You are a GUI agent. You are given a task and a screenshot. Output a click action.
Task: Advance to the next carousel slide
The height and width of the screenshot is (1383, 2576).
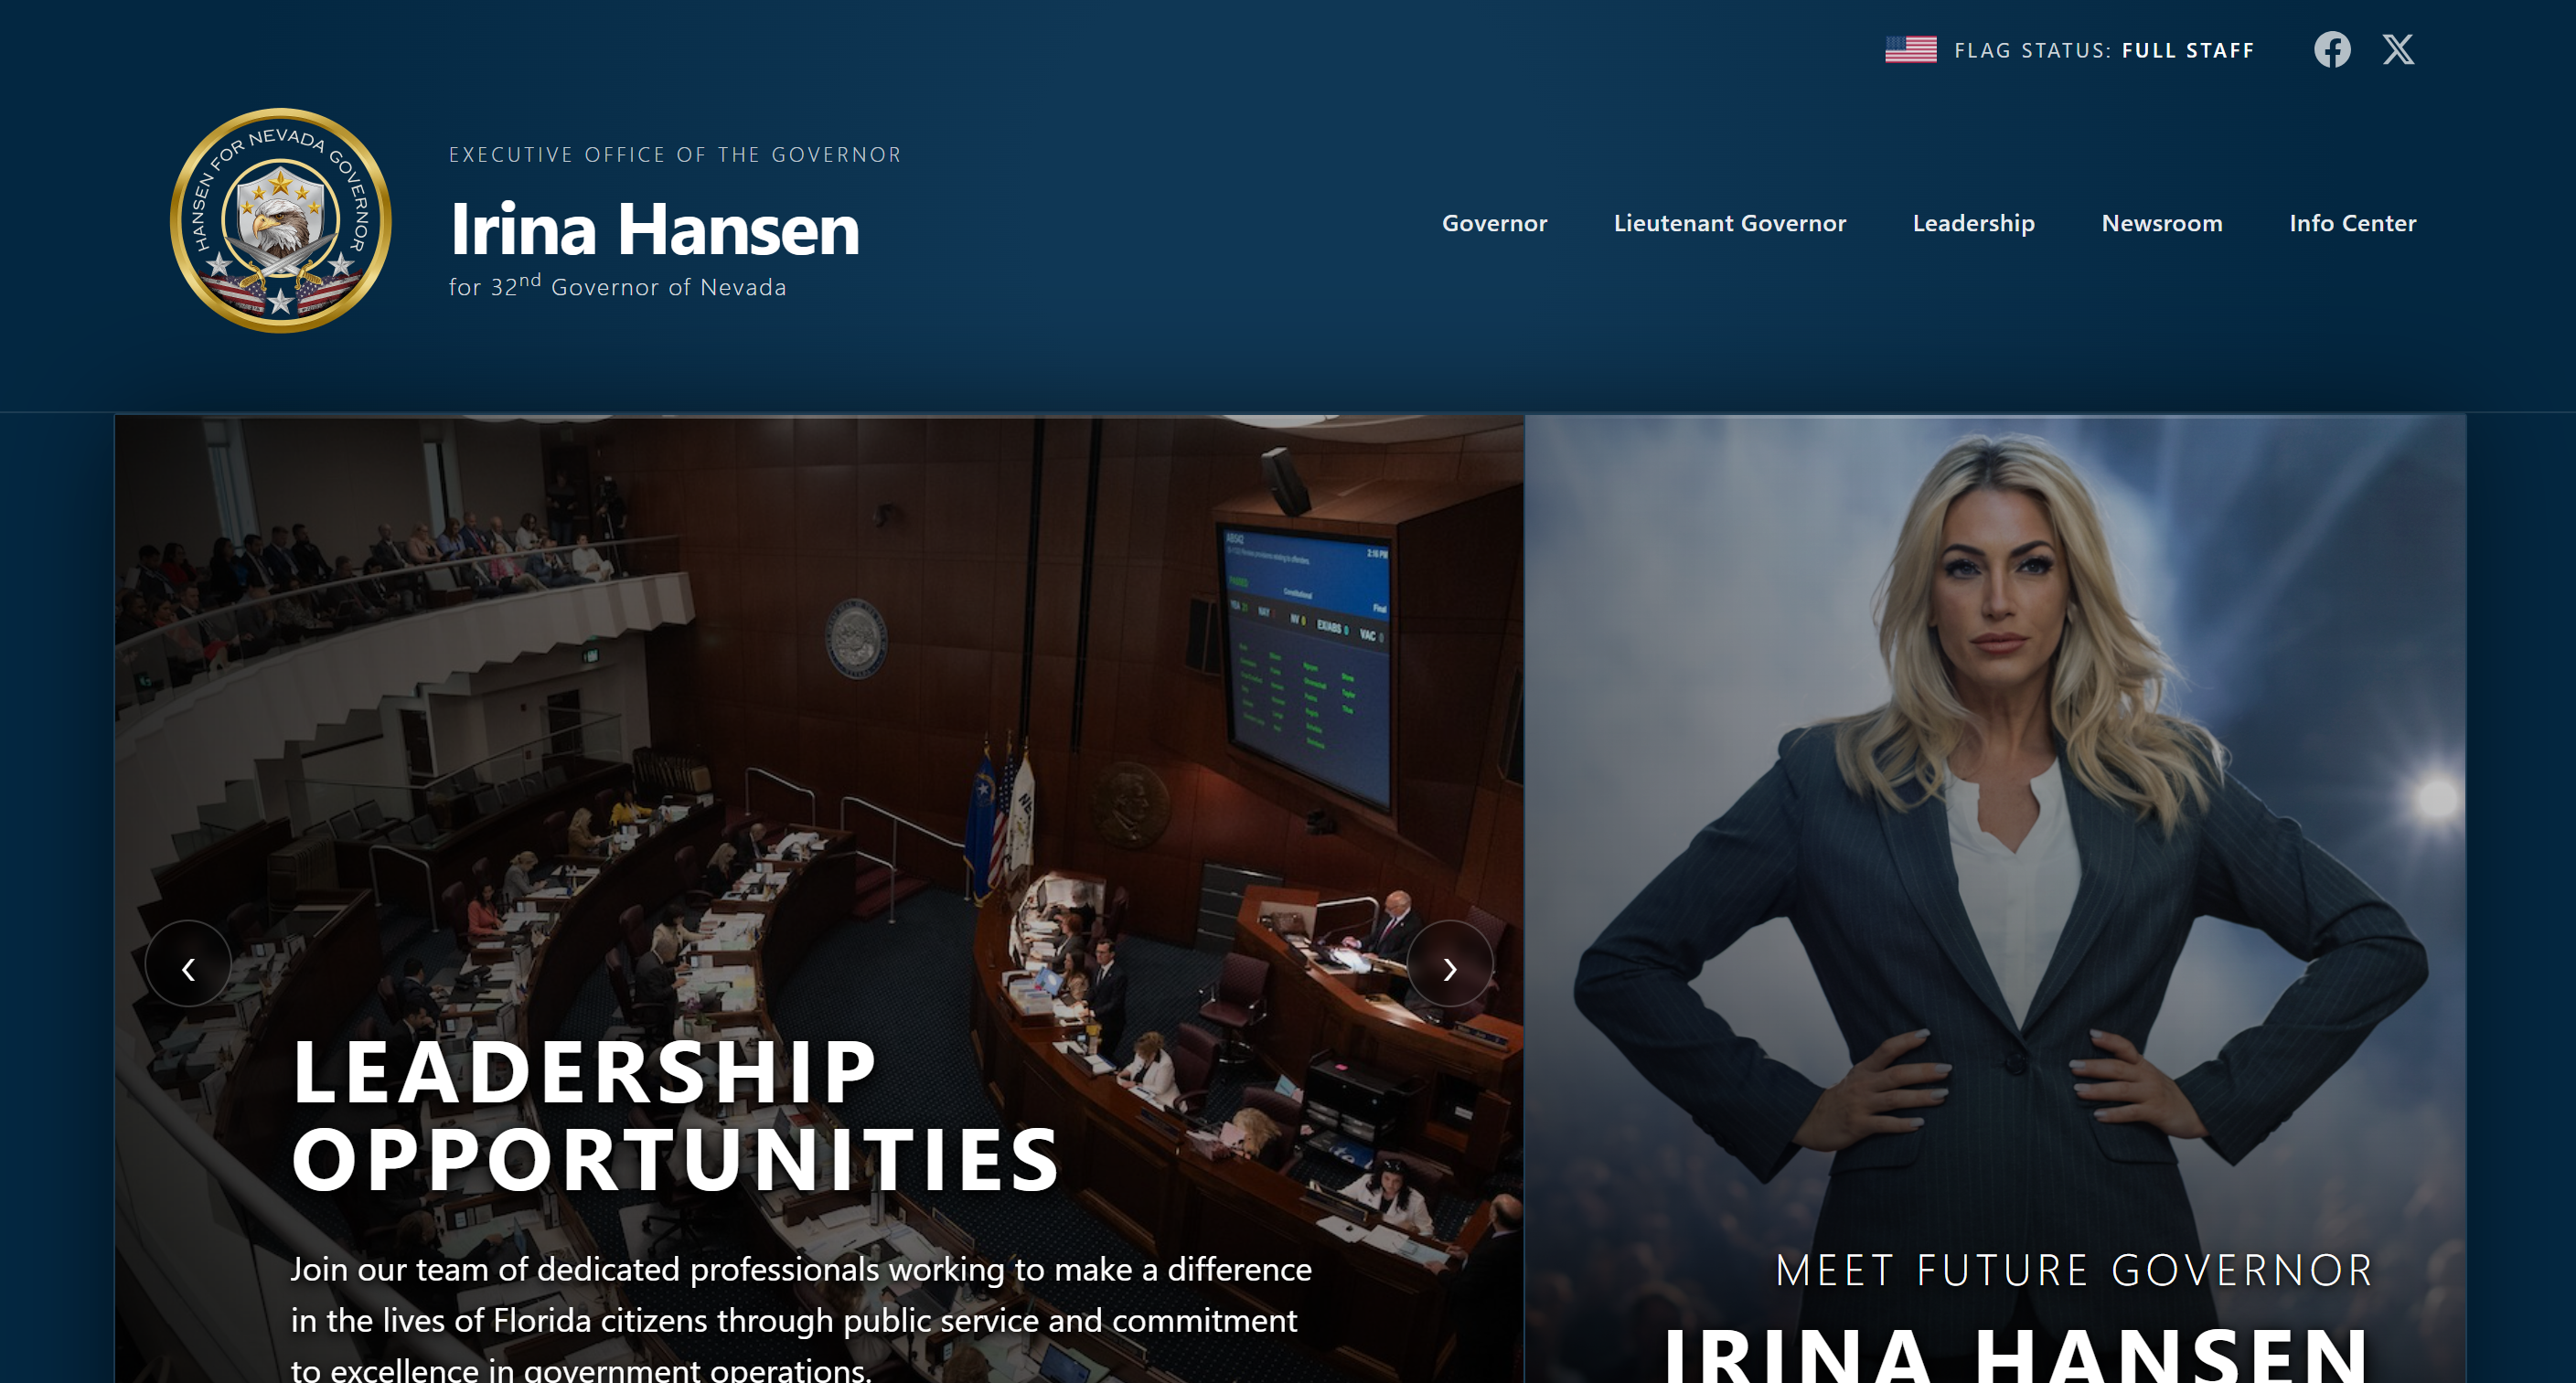(1449, 966)
